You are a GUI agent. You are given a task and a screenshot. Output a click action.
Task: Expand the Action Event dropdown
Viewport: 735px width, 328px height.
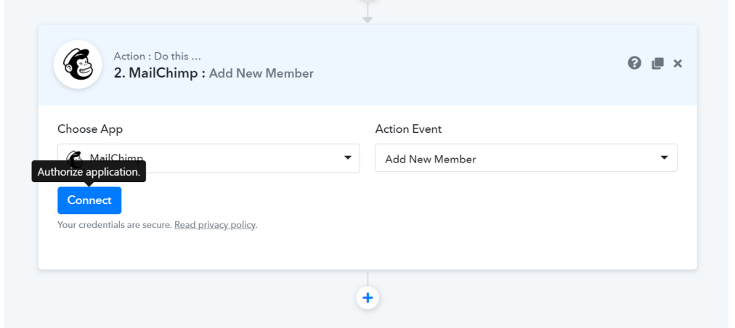tap(525, 158)
